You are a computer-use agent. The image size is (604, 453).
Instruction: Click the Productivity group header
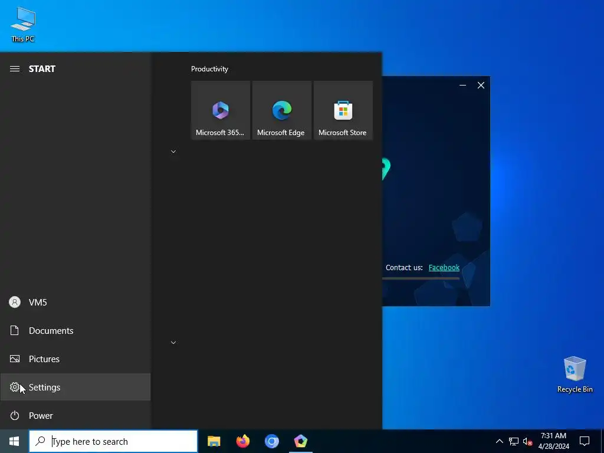pyautogui.click(x=209, y=69)
